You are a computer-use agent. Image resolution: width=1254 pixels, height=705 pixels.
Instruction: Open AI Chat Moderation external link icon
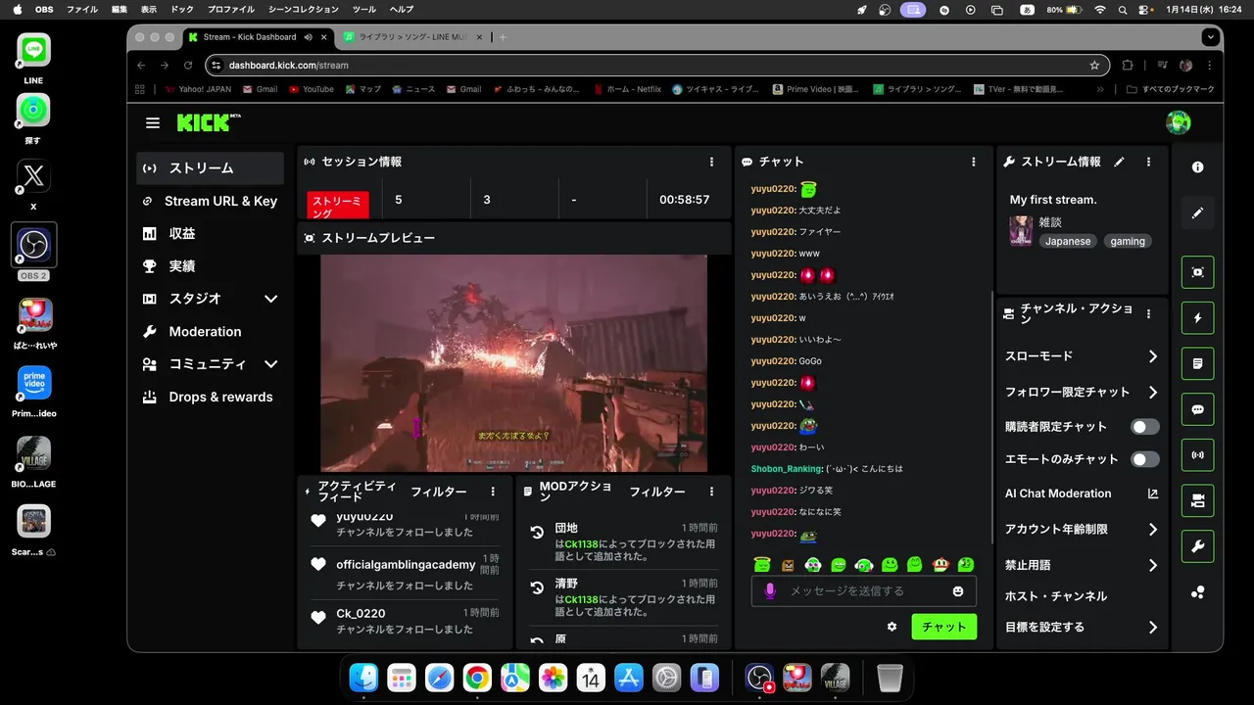pos(1153,493)
